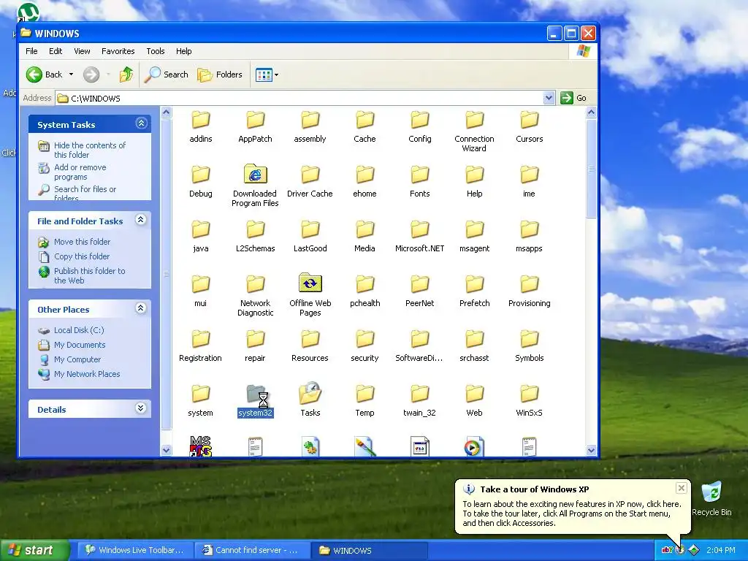The image size is (748, 561).
Task: Expand the address bar dropdown
Action: pos(549,98)
